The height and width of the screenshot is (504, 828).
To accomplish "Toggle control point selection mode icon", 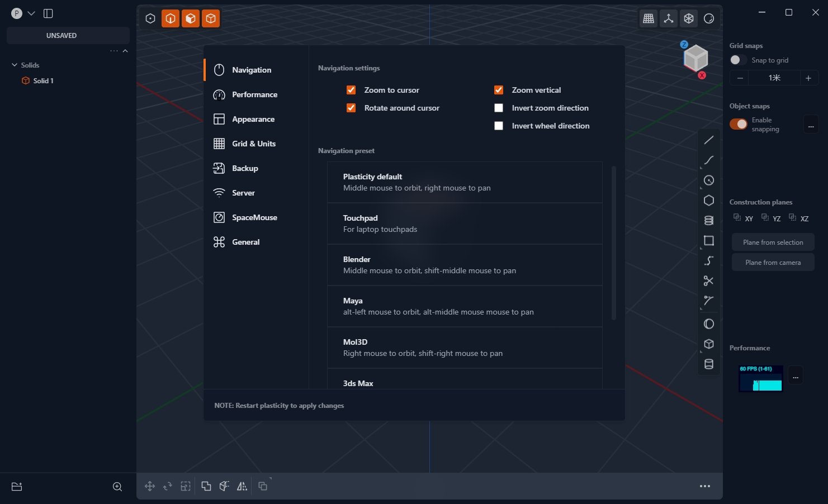I will 150,18.
